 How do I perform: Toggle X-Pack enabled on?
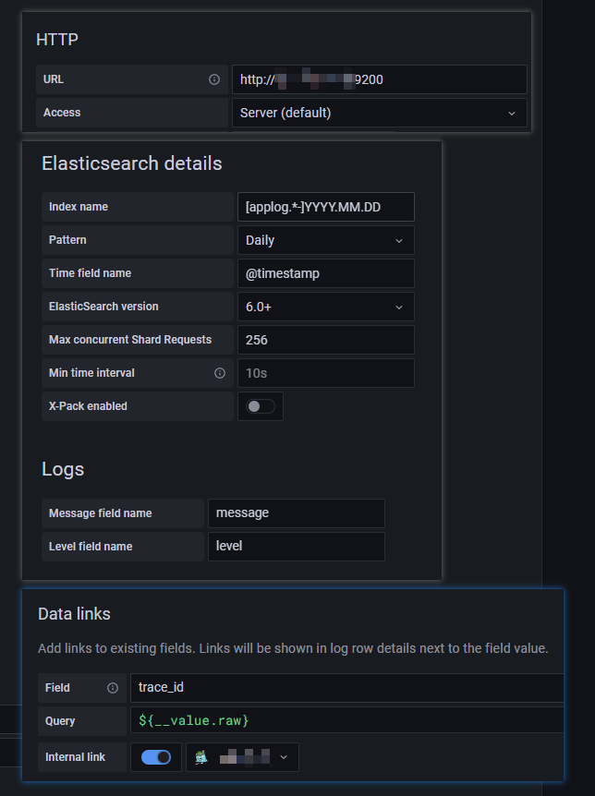pyautogui.click(x=261, y=406)
